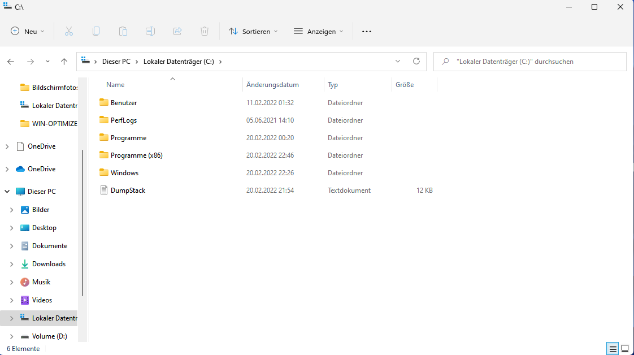
Task: Click the Copy icon in toolbar
Action: [96, 31]
